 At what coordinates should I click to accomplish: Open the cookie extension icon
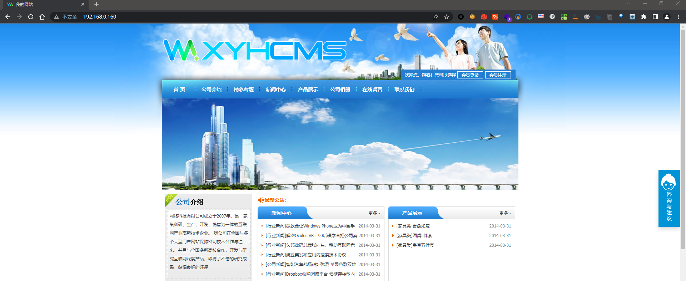472,17
